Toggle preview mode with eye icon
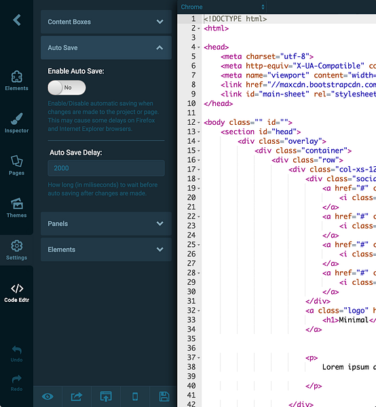This screenshot has width=376, height=407. tap(48, 397)
